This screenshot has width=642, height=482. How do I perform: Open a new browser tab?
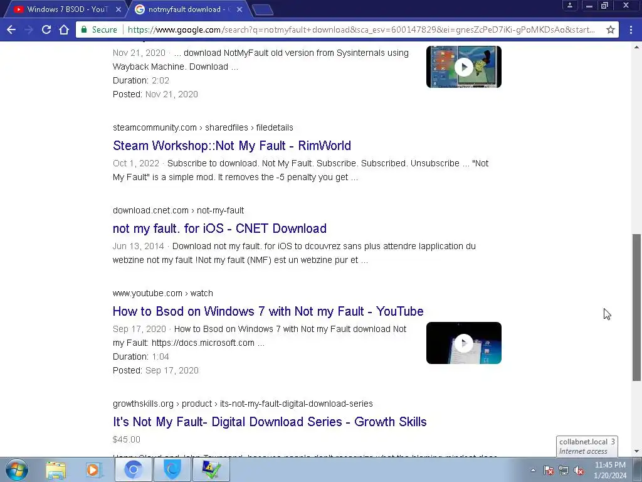[x=263, y=10]
